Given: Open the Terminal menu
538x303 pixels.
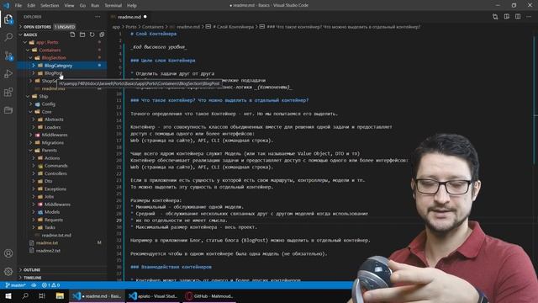Looking at the screenshot, I should tap(113, 6).
